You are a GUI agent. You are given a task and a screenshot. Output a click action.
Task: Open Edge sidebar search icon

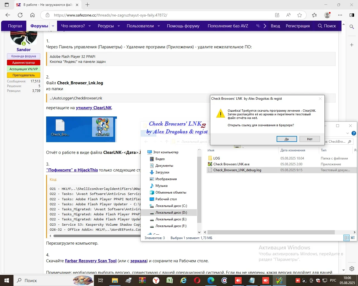352,27
